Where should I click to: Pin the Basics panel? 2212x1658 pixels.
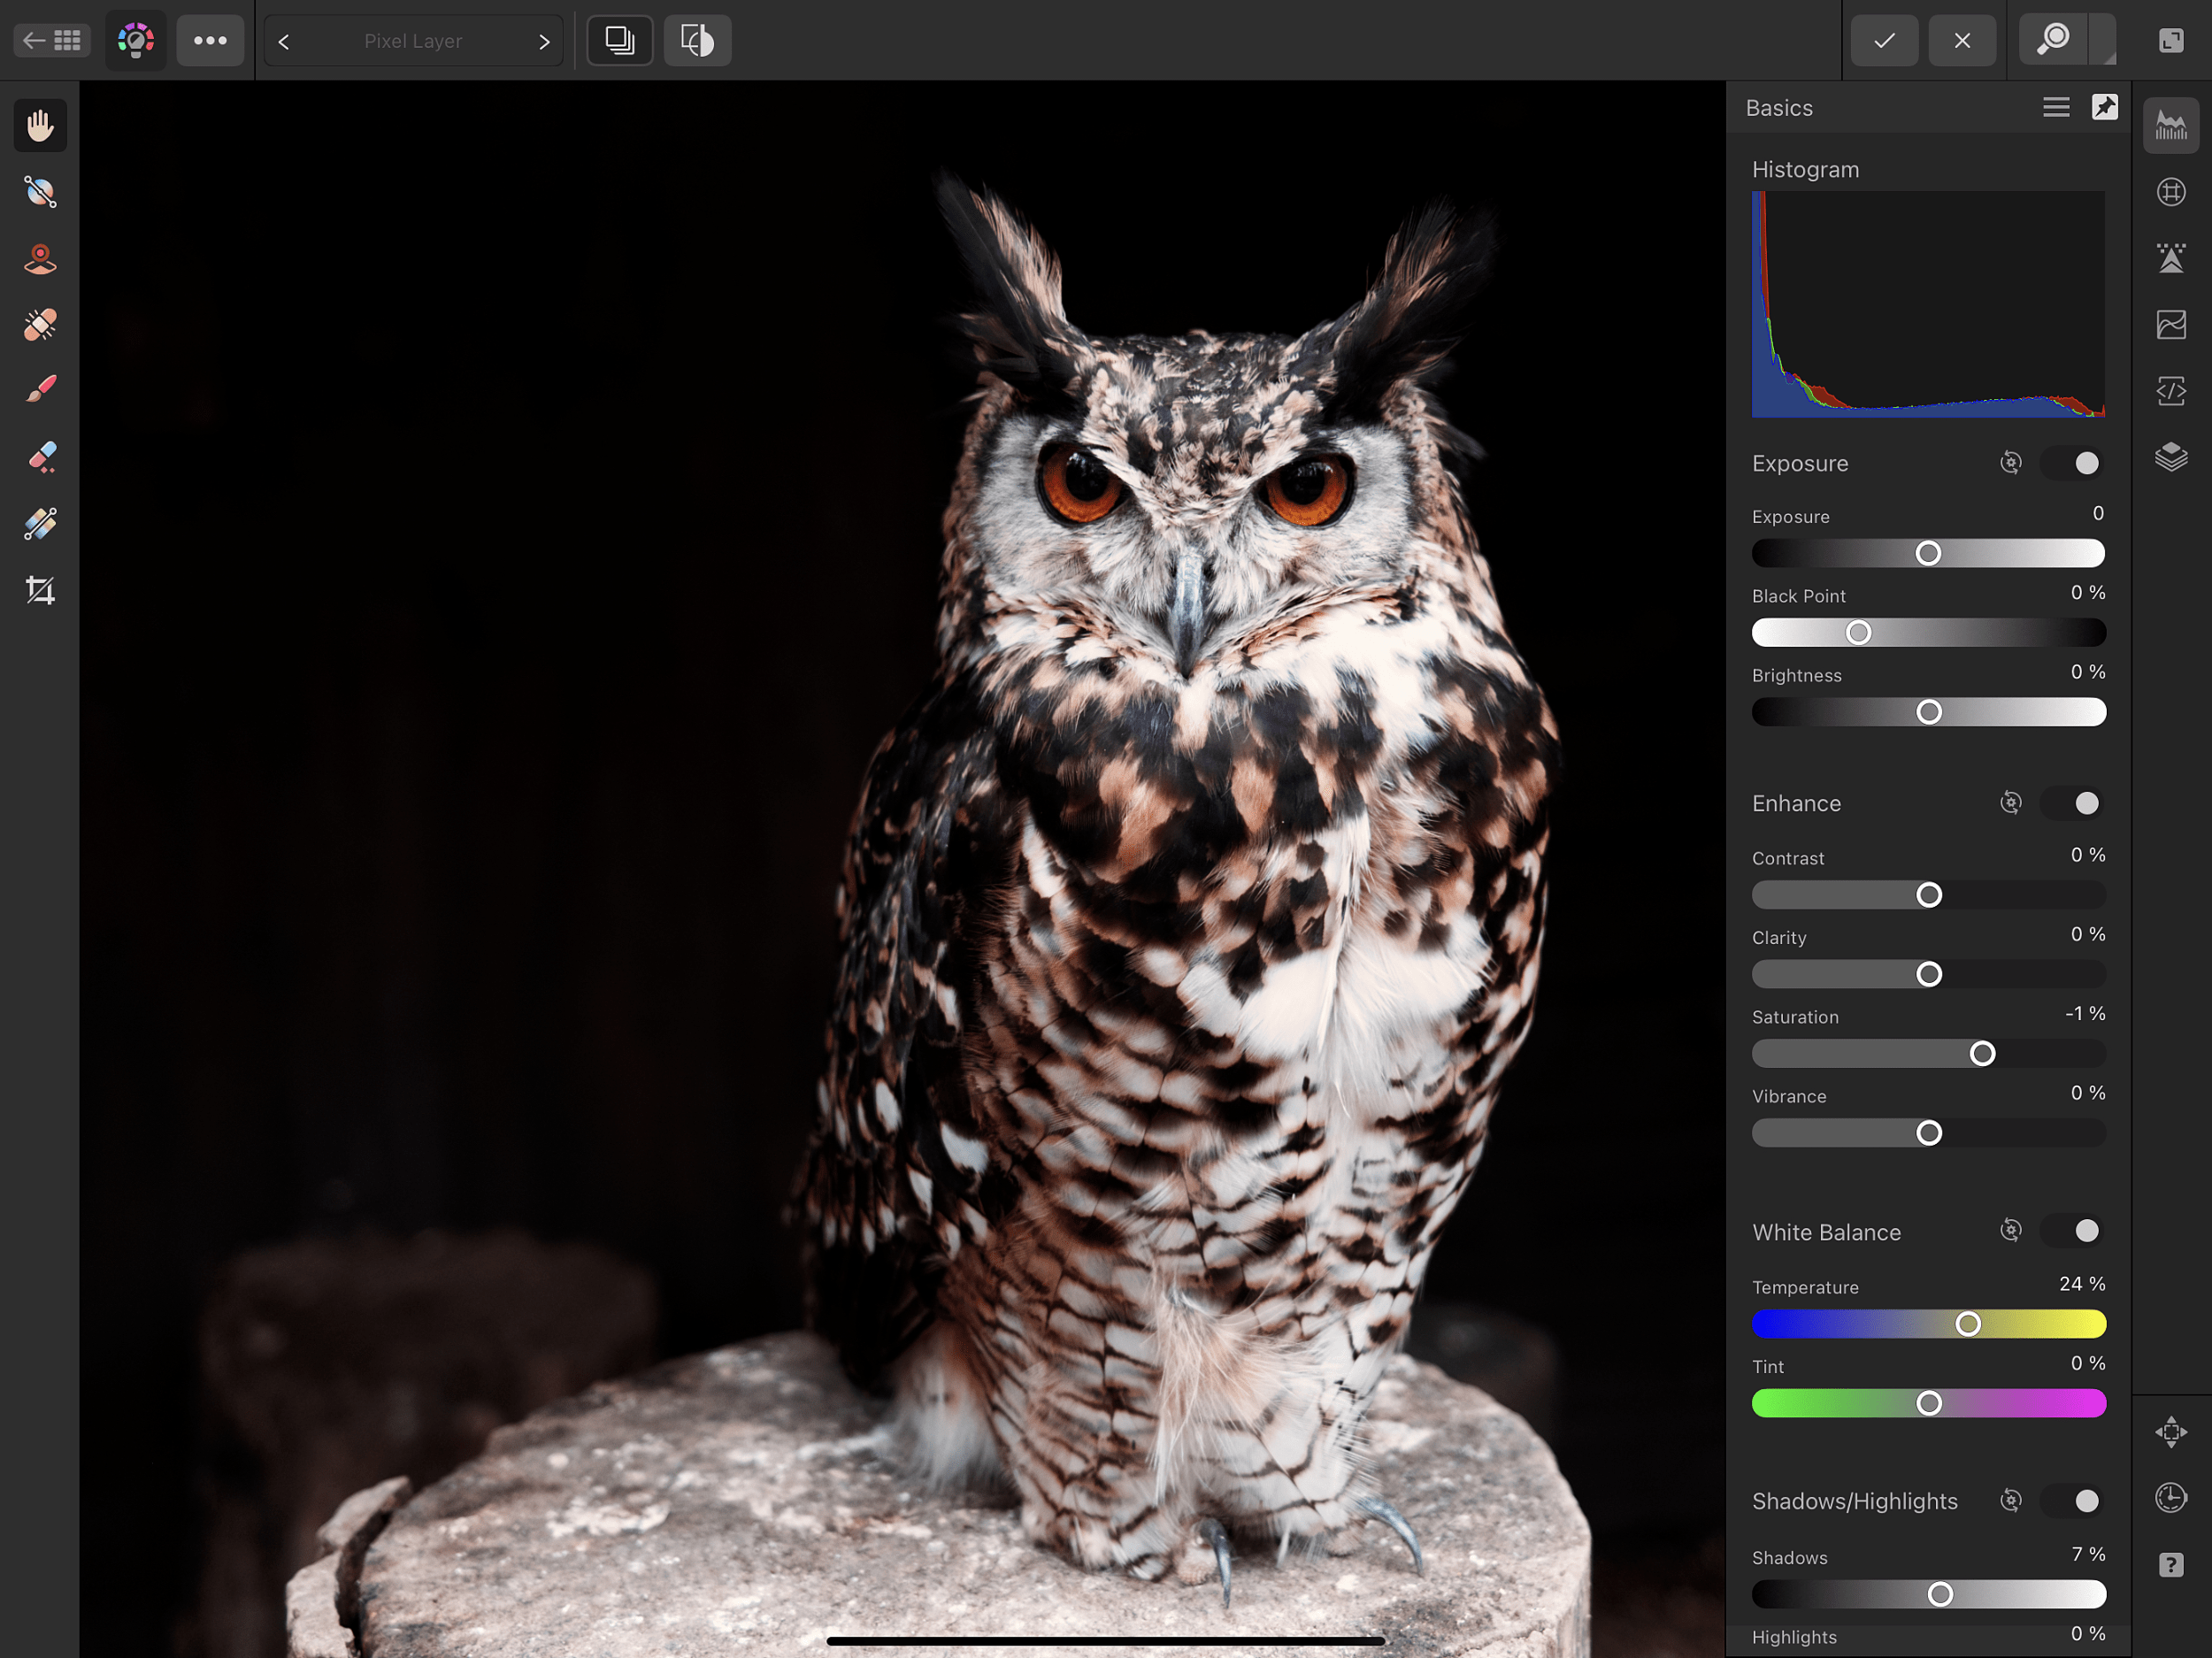2105,107
